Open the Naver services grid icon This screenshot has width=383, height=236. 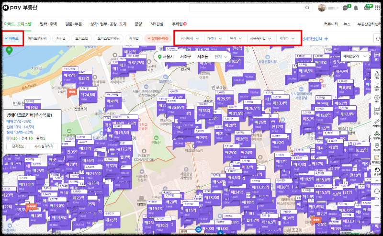(x=378, y=8)
